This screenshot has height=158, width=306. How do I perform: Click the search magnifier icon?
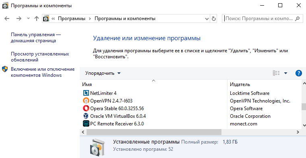click(x=297, y=18)
